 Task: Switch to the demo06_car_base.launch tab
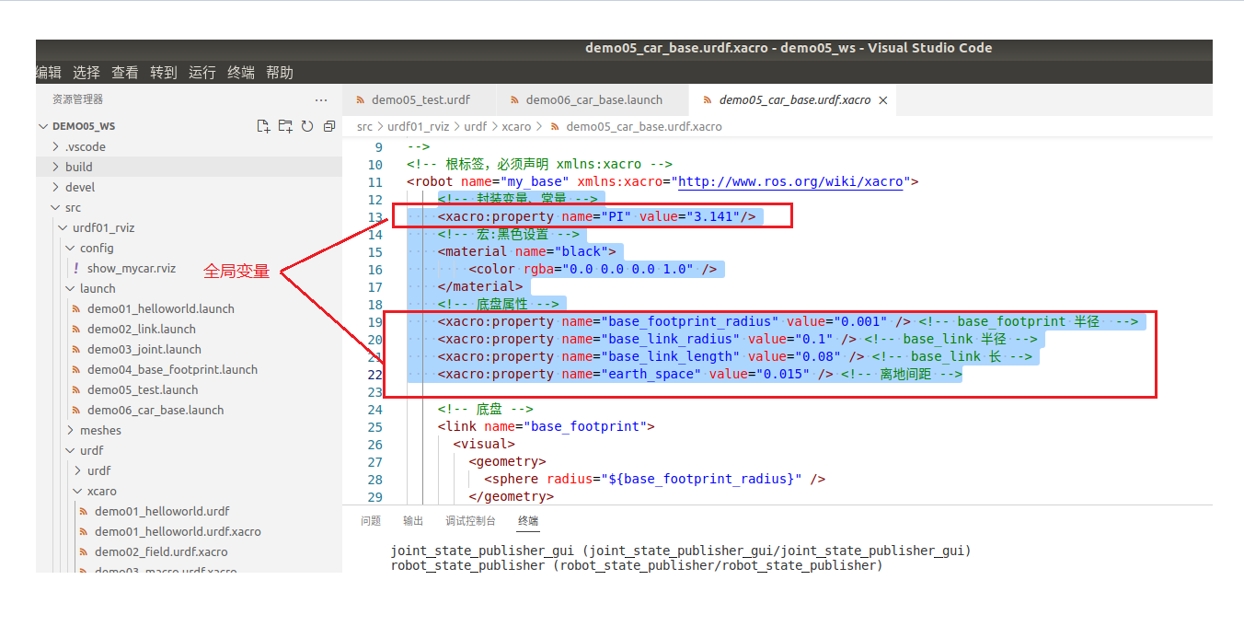coord(593,99)
